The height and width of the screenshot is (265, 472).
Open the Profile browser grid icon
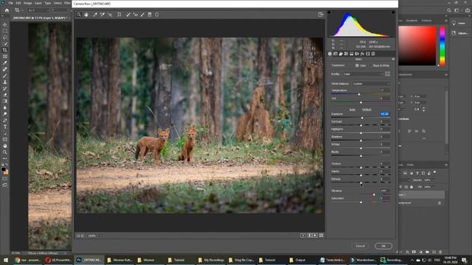[387, 74]
